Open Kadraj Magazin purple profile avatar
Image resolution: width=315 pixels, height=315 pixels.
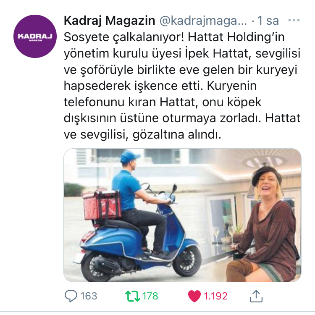[35, 36]
